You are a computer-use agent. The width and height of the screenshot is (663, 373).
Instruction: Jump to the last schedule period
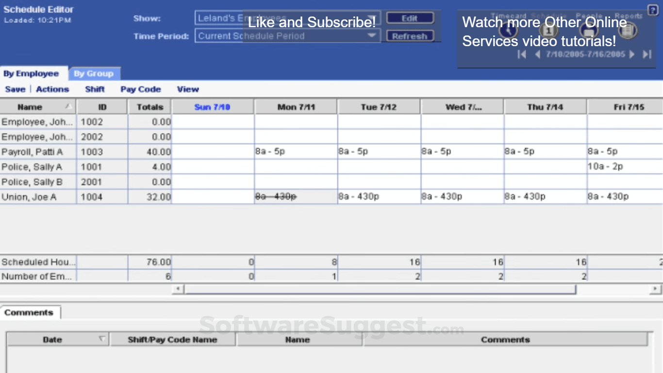coord(646,54)
